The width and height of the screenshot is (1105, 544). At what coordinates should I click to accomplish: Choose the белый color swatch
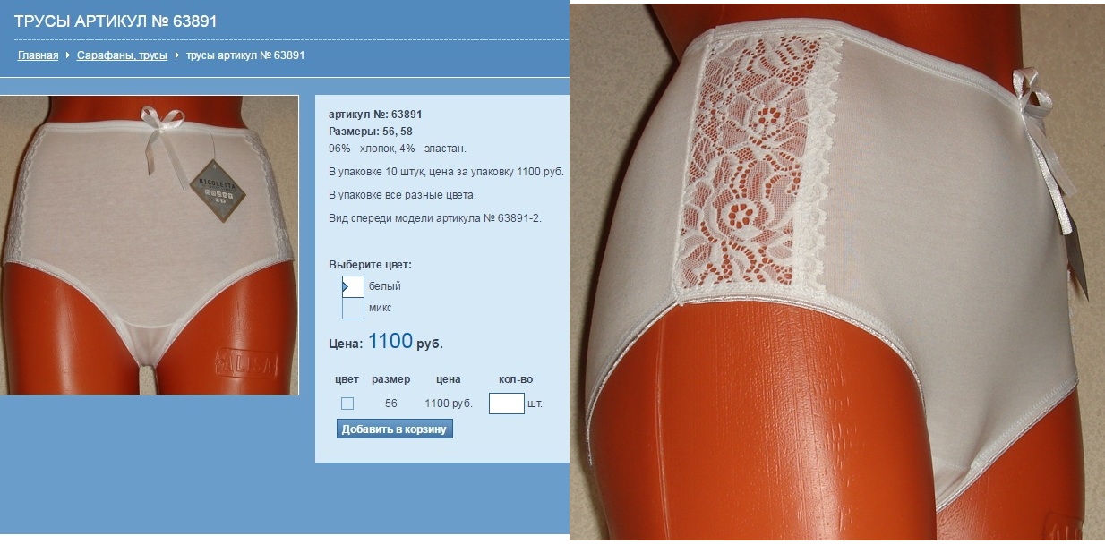pyautogui.click(x=353, y=286)
